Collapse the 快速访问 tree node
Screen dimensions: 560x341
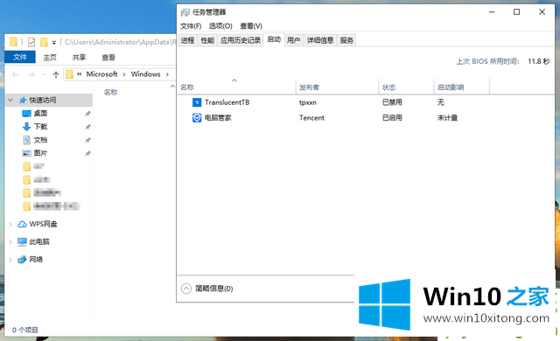10,101
